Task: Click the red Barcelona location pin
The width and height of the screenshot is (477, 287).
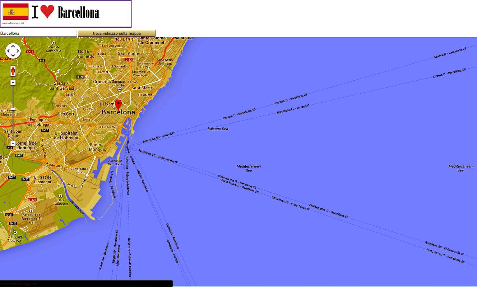Action: (x=118, y=105)
